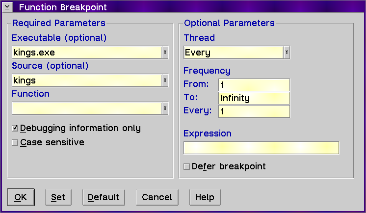
Task: Click the Source field showing kings
Action: (87, 80)
